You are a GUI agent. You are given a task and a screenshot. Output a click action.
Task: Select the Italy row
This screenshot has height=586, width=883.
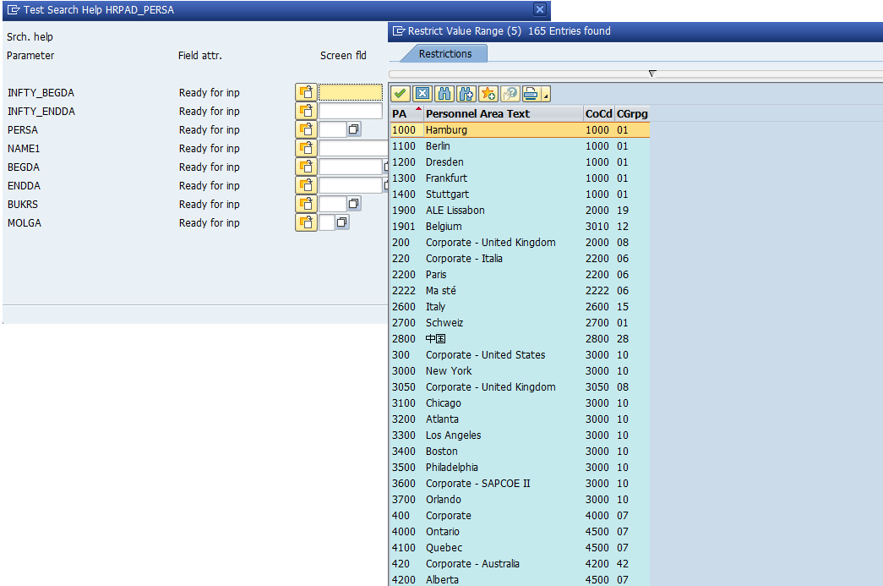pyautogui.click(x=520, y=306)
